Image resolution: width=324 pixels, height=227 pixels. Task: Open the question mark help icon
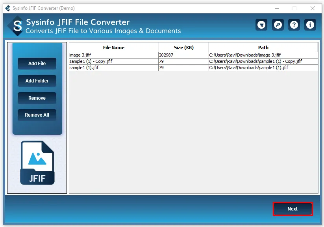pyautogui.click(x=294, y=25)
